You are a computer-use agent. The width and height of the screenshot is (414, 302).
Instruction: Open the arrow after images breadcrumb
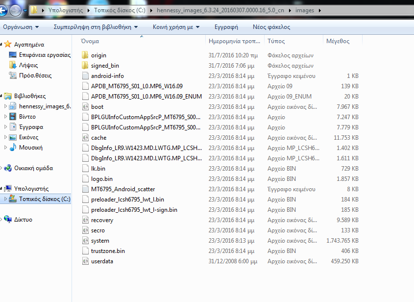[x=320, y=11]
